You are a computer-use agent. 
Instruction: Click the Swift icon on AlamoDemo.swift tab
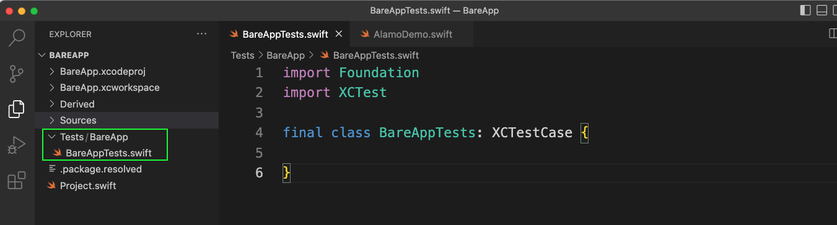click(365, 34)
